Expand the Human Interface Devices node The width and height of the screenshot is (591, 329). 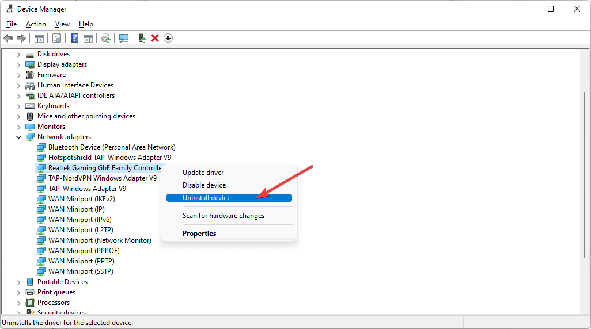click(18, 86)
